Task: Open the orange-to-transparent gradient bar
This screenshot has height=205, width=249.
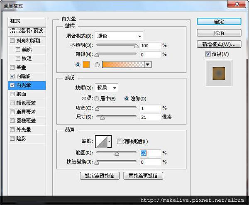Action: (123, 65)
